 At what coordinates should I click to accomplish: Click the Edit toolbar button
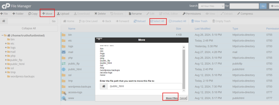pyautogui.click(x=150, y=14)
